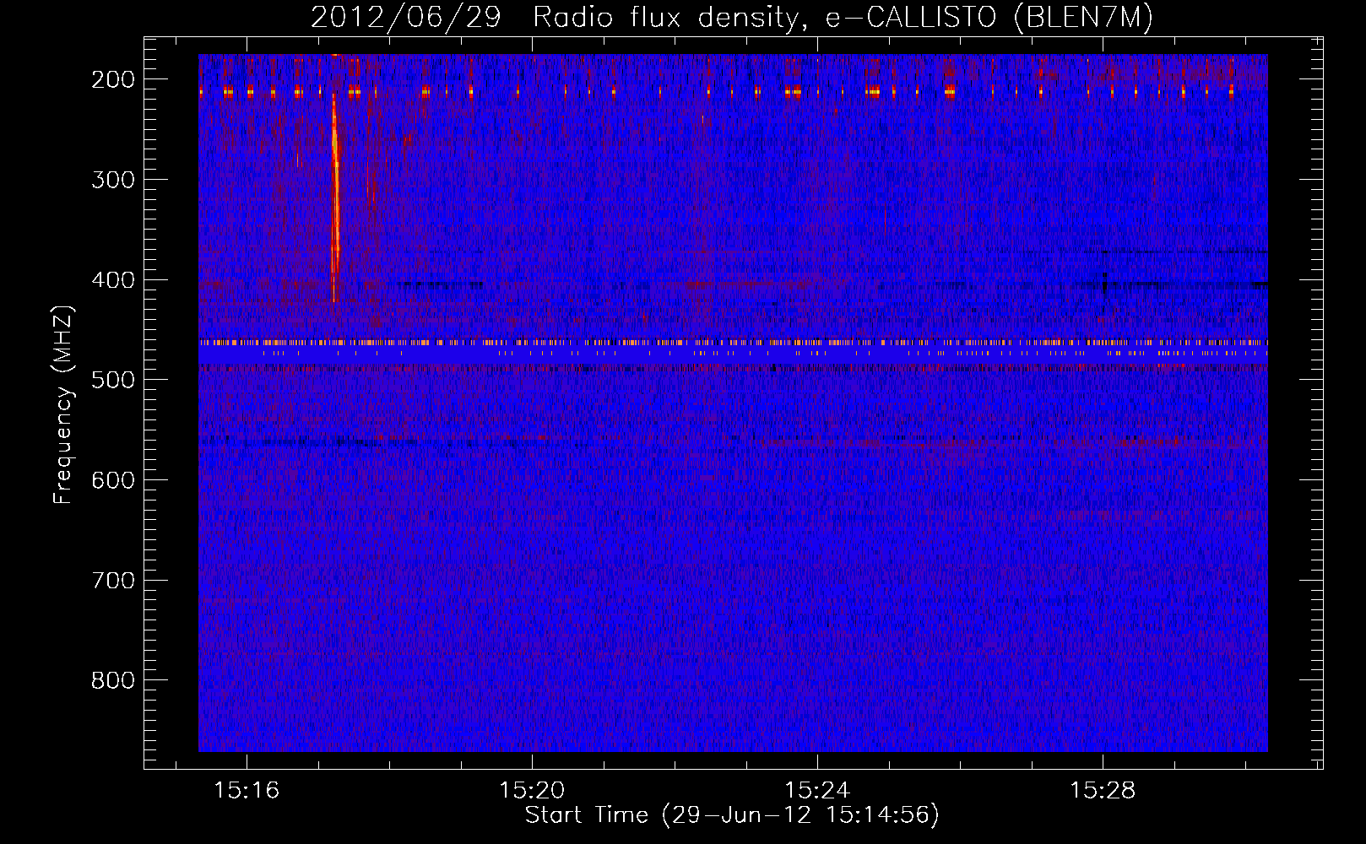Select the 300 frequency tick label
1366x844 pixels.
pos(113,180)
